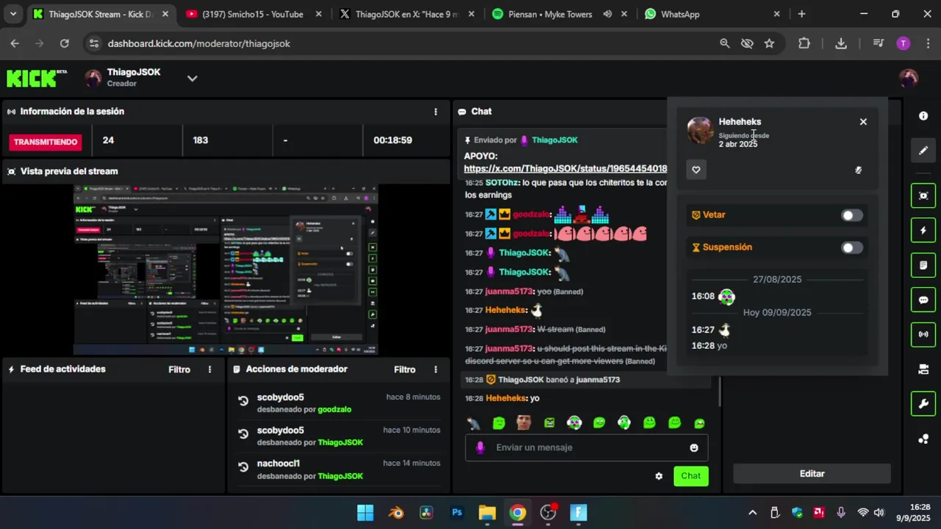Image resolution: width=941 pixels, height=529 pixels.
Task: Open the browser extensions puzzle icon
Action: pyautogui.click(x=804, y=43)
